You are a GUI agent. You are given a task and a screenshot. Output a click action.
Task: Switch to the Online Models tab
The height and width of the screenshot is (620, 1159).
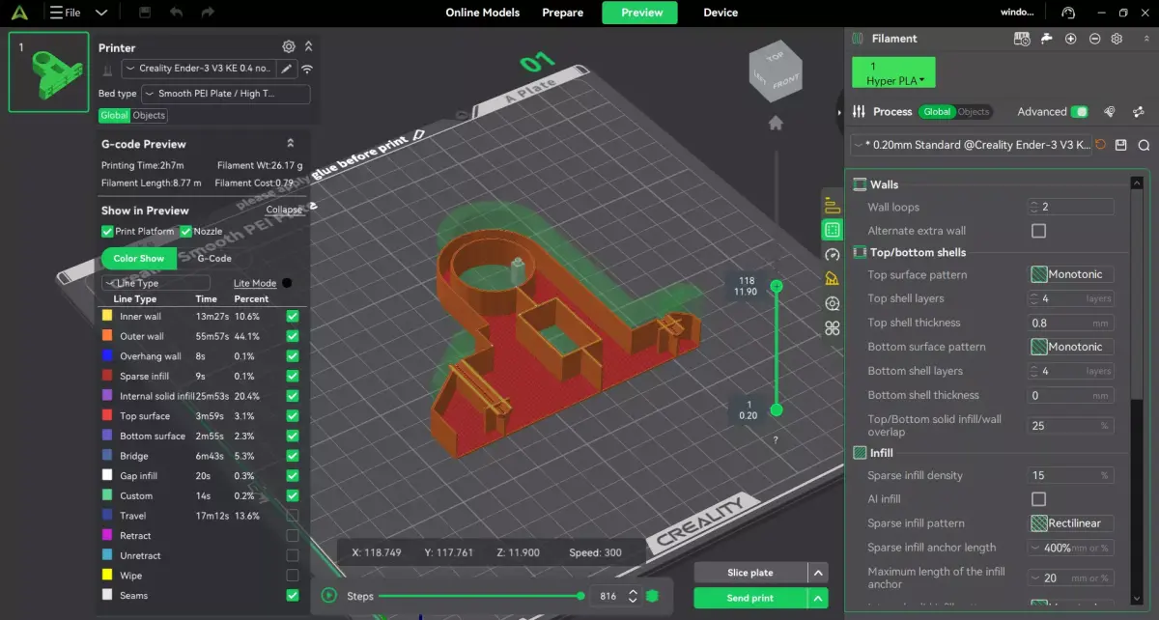coord(482,13)
